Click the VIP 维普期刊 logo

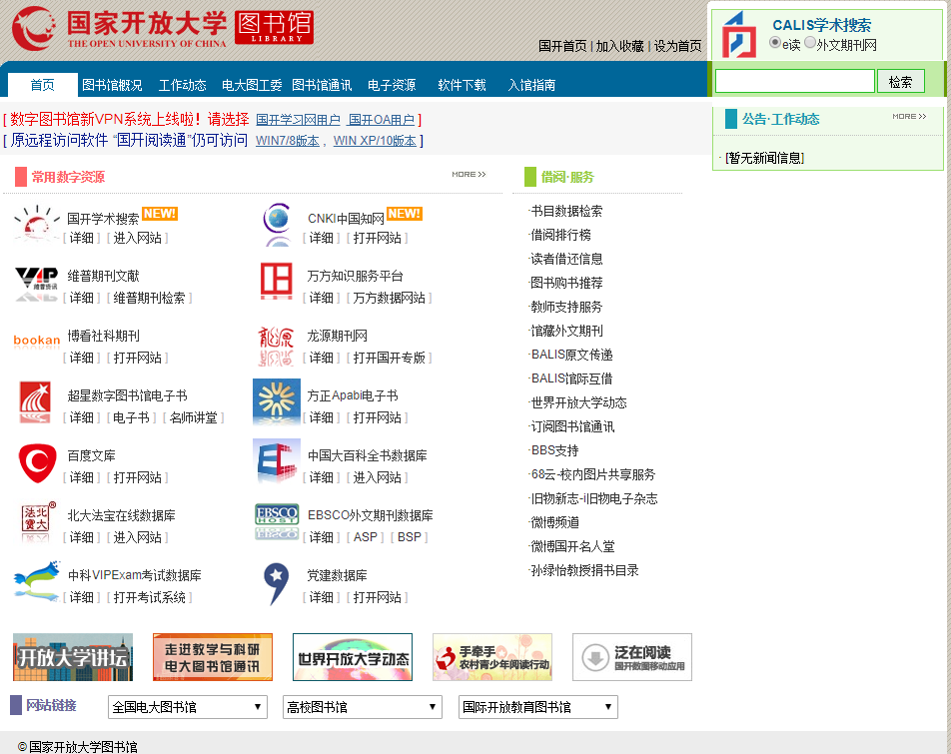click(36, 284)
